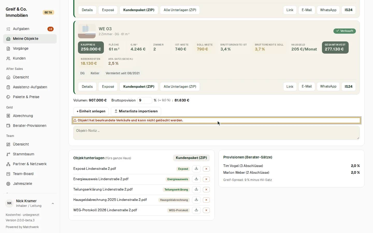Remove WEG-Protokoll 2026 Lindenstraße 2.pdf

click(x=206, y=210)
